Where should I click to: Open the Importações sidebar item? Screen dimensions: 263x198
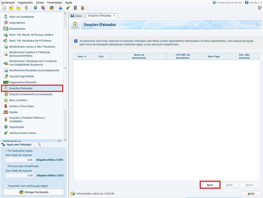click(17, 127)
